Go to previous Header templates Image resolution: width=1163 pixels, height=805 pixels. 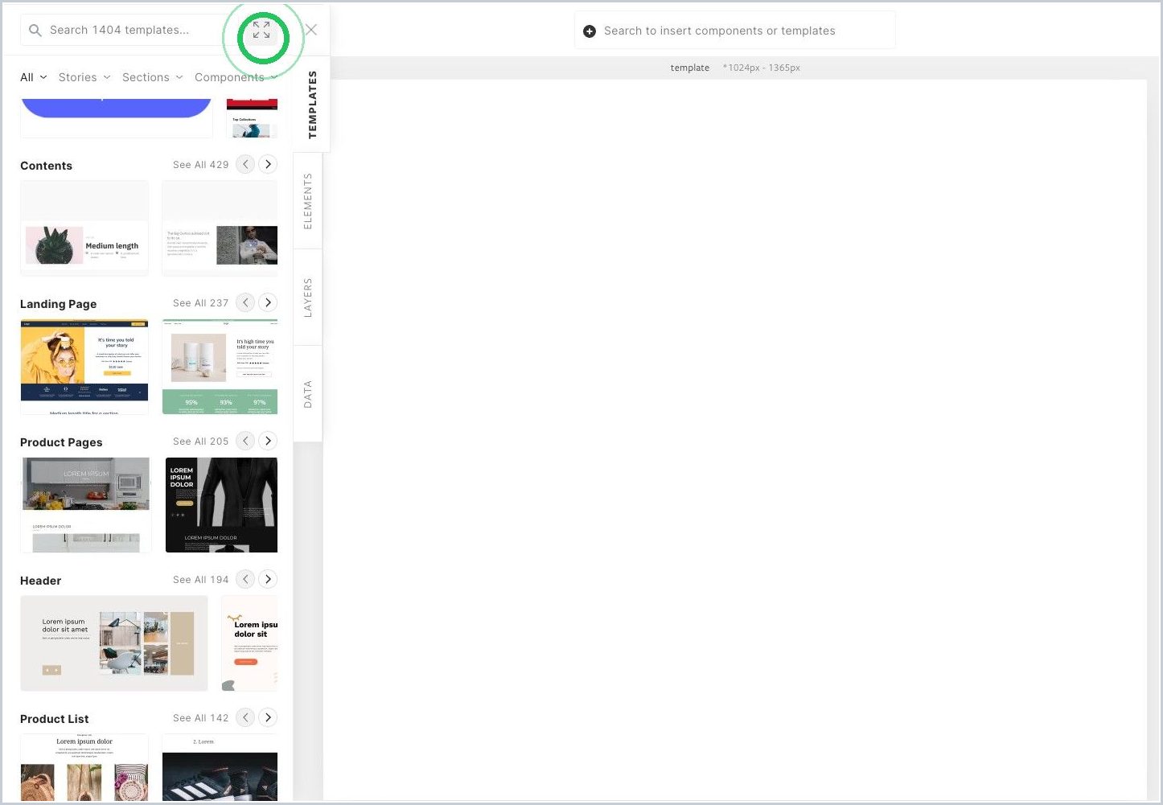click(x=245, y=579)
